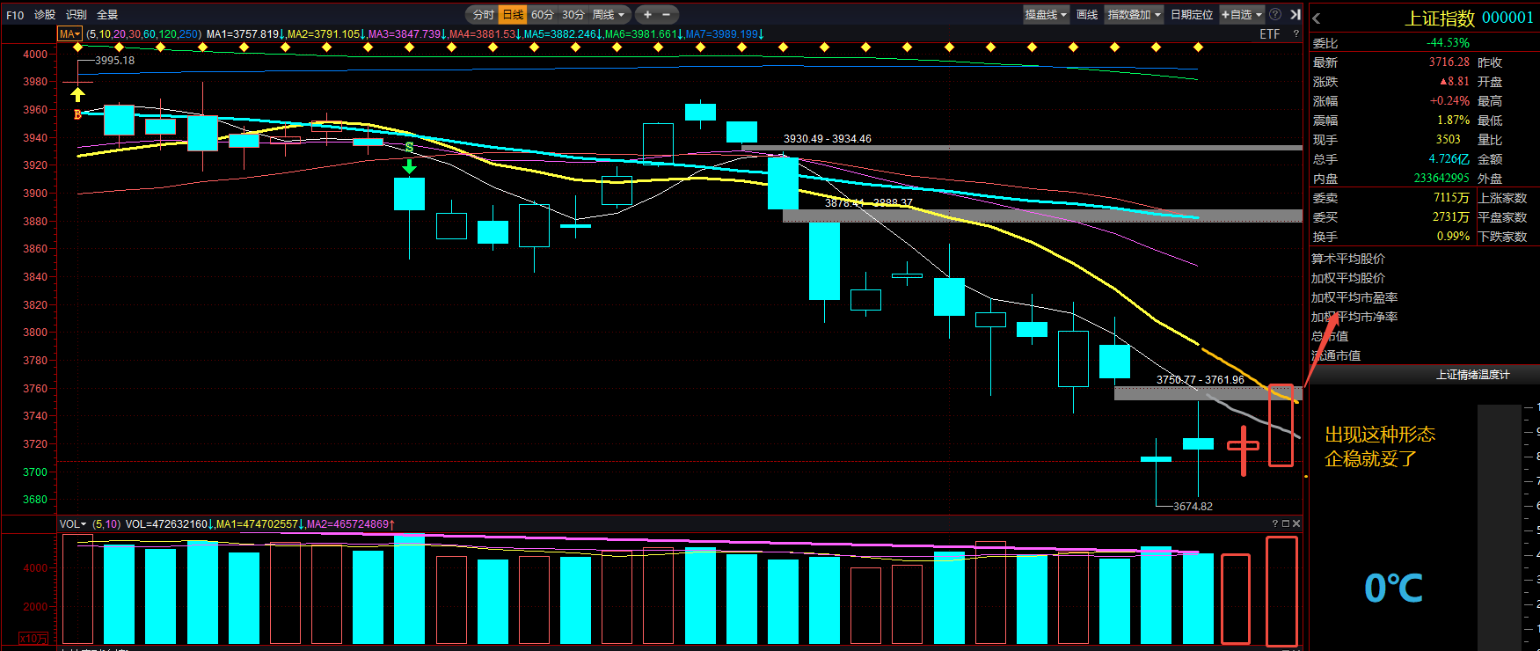
Task: Click the 3995.18 high price label
Action: click(x=114, y=61)
